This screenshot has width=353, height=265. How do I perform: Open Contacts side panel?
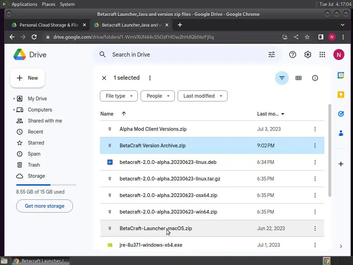341,133
